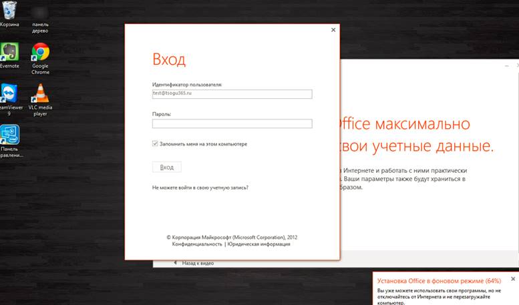519x305 pixels.
Task: Dismiss the Office installation notification
Action: 513,279
